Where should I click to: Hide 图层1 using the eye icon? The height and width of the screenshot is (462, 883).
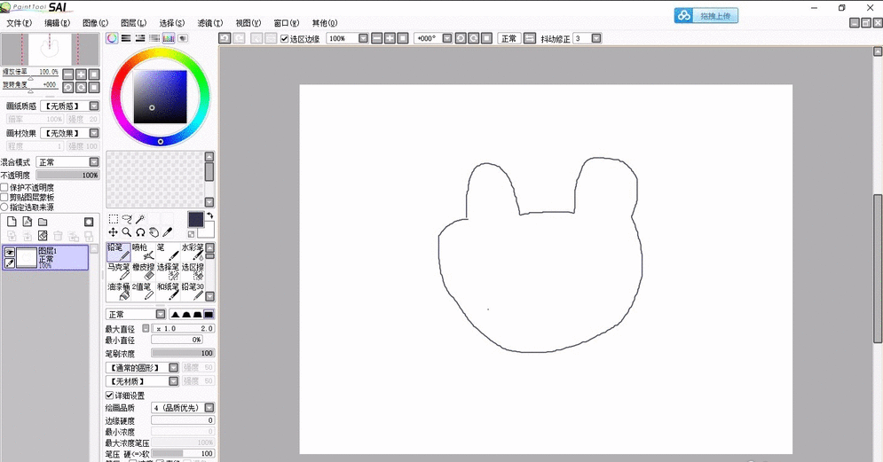[10, 253]
